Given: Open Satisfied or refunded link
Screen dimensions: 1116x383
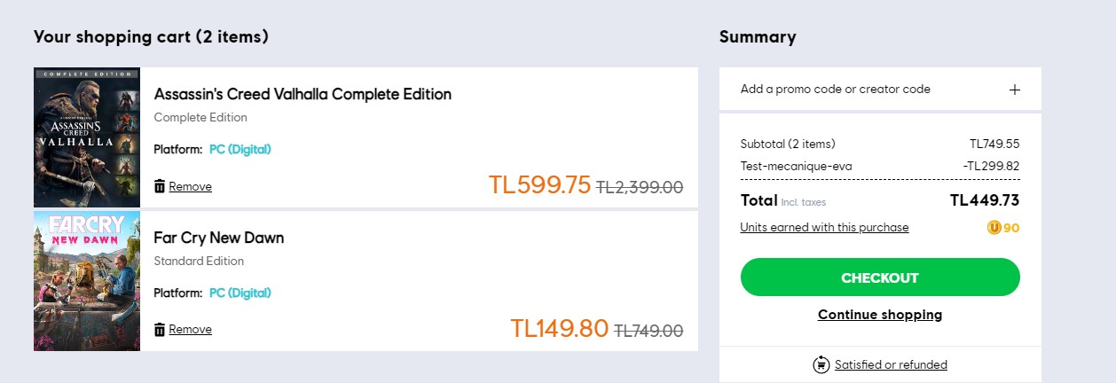Looking at the screenshot, I should (x=891, y=364).
